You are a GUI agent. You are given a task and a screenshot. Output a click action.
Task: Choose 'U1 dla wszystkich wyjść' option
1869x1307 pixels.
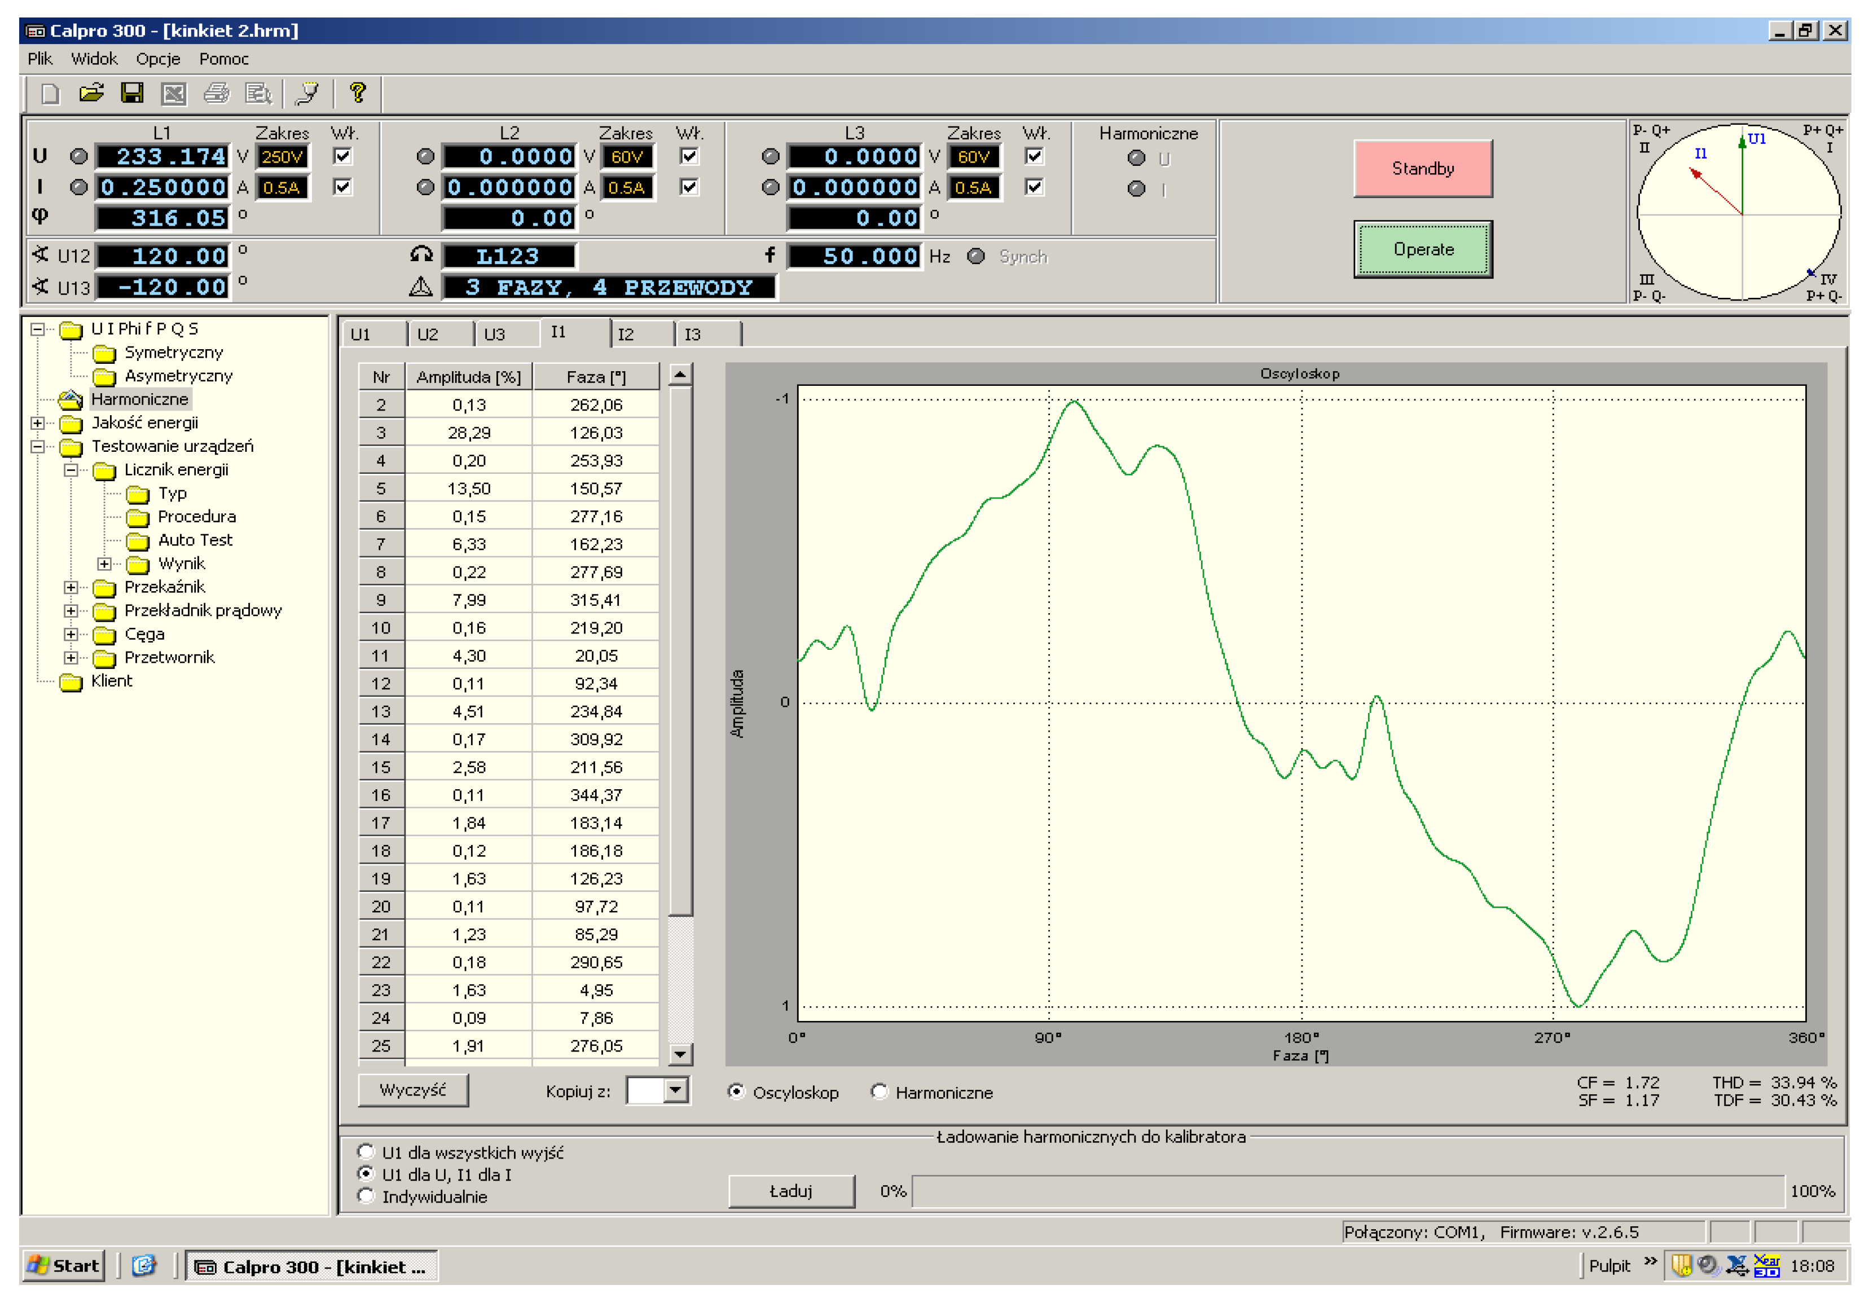click(366, 1152)
